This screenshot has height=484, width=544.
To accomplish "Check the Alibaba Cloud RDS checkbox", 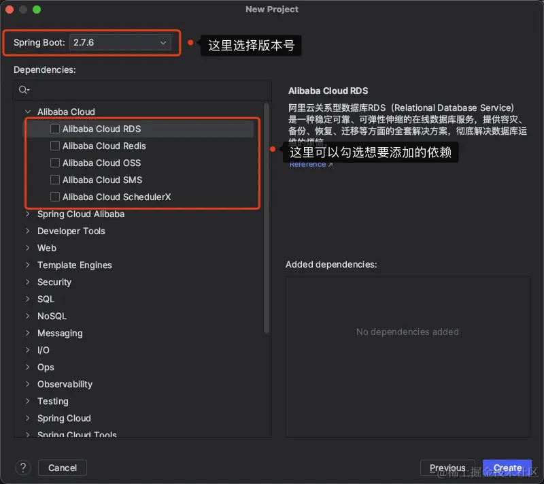I will pos(55,129).
